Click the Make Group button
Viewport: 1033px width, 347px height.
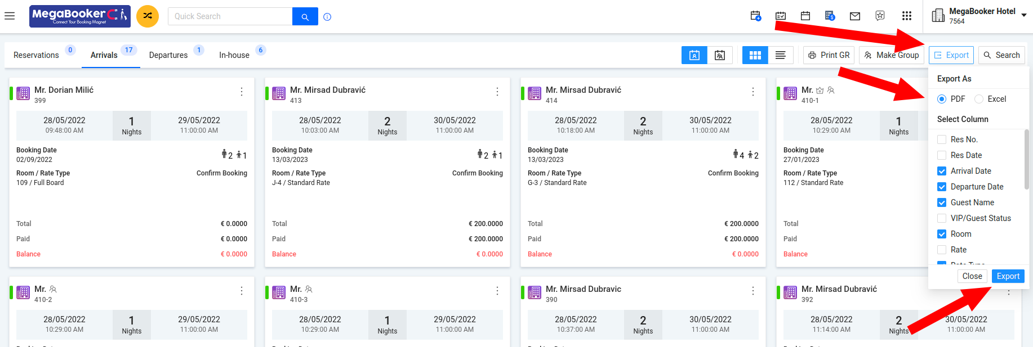[x=892, y=55]
